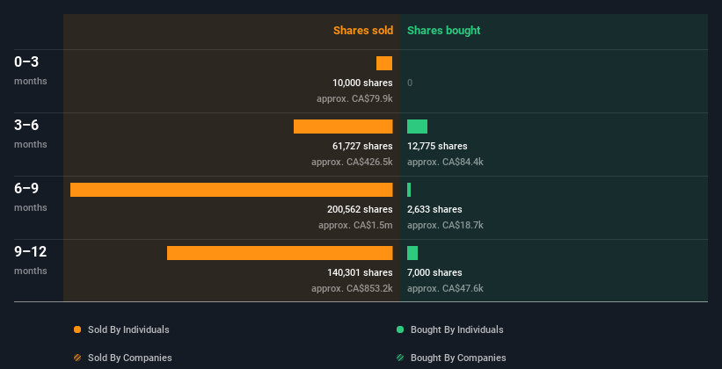Viewport: 722px width, 369px height.
Task: Click the 61,727 shares value
Action: click(362, 146)
